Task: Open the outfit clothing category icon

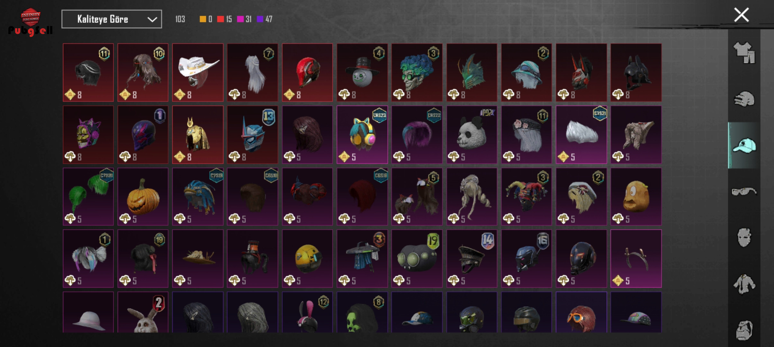Action: [744, 53]
